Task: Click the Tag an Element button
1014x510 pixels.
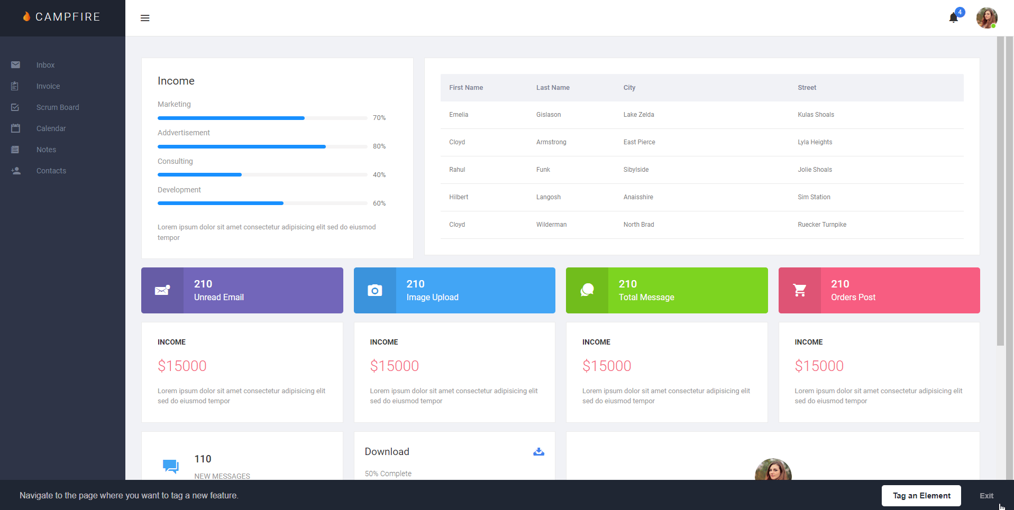Action: tap(921, 495)
